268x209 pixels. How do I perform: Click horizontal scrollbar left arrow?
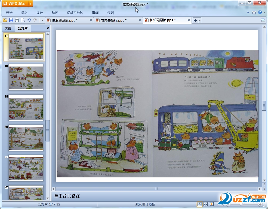pos(54,189)
